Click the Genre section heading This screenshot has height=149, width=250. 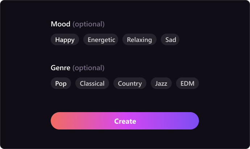pos(61,68)
